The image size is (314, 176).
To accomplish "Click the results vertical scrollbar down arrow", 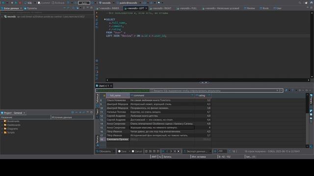I will click(308, 146).
